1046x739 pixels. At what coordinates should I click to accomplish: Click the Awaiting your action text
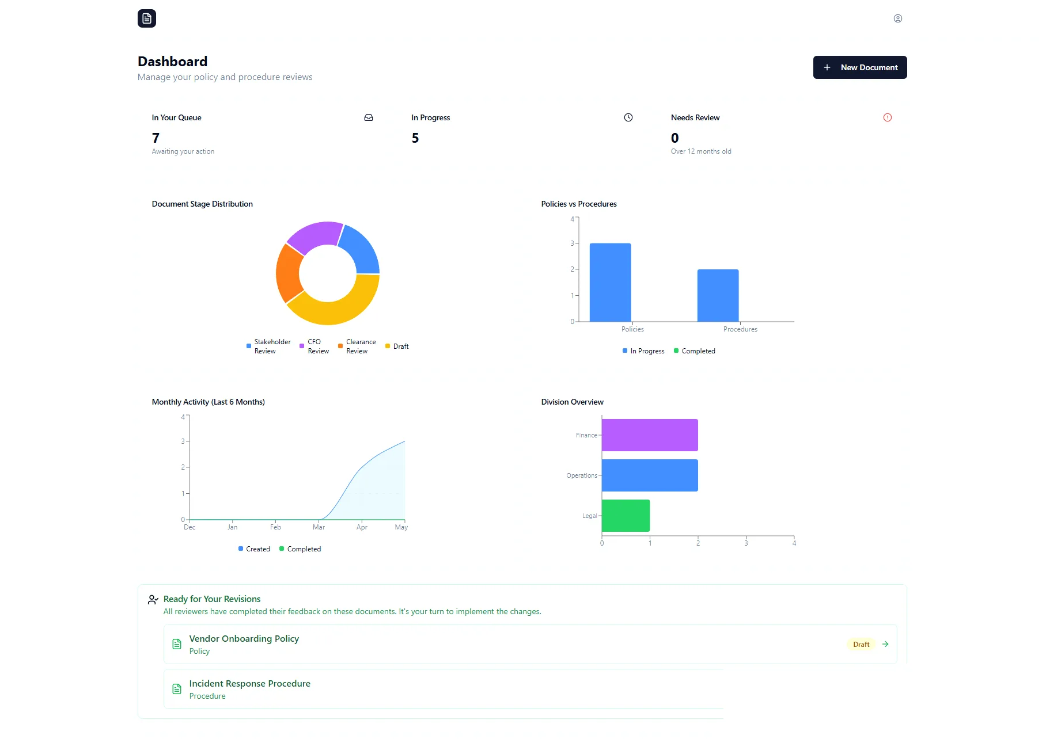click(x=183, y=151)
